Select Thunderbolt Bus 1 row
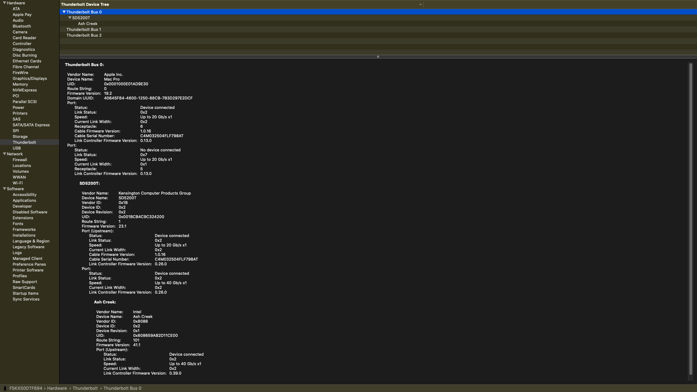The height and width of the screenshot is (392, 697). point(83,29)
